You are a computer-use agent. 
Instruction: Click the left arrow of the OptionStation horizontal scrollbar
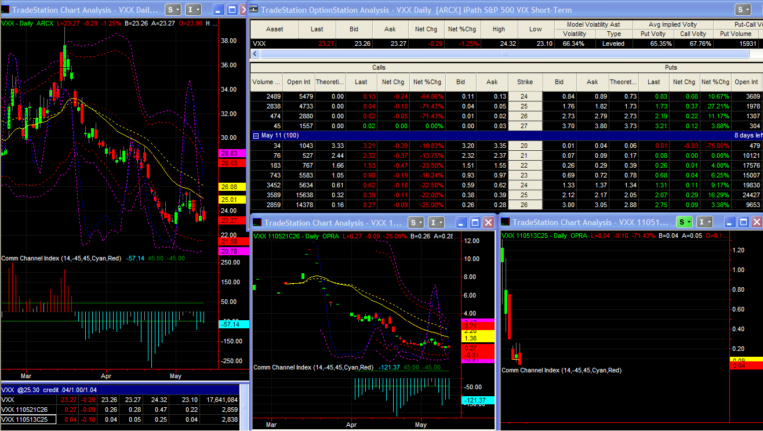coord(255,54)
